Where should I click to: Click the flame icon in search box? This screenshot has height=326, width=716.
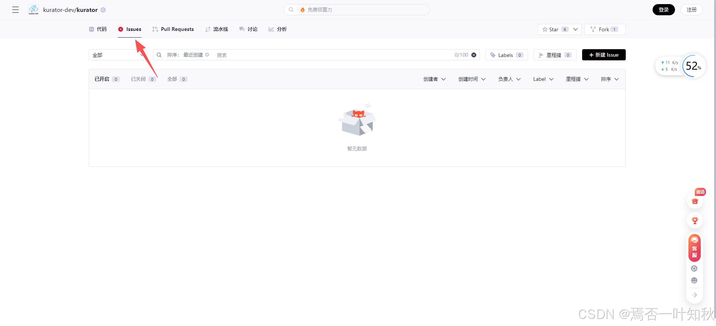coord(303,10)
